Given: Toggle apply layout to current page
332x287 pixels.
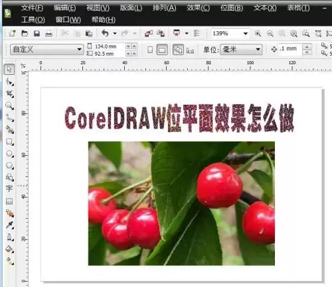Looking at the screenshot, I should 191,50.
